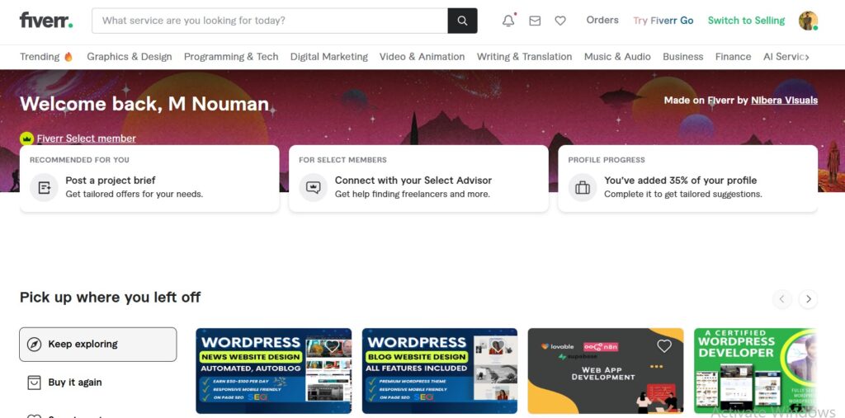Open Video & Animation category
Viewport: 845px width, 418px height.
click(422, 57)
